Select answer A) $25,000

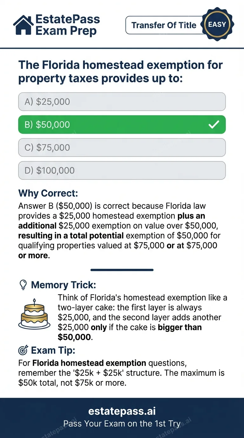pyautogui.click(x=122, y=102)
